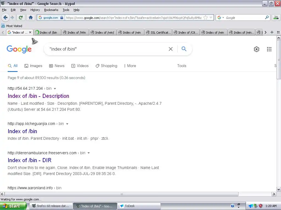The width and height of the screenshot is (281, 210).
Task: Click the https://www.aaronland.info URL text
Action: (x=30, y=188)
